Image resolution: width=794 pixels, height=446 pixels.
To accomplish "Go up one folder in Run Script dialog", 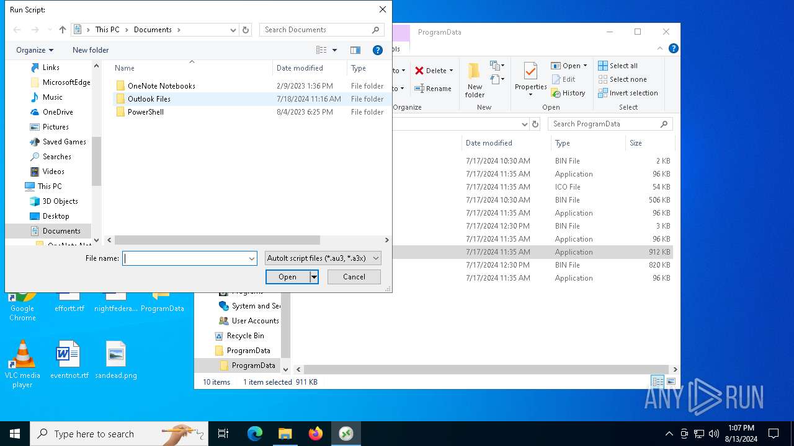I will click(63, 30).
